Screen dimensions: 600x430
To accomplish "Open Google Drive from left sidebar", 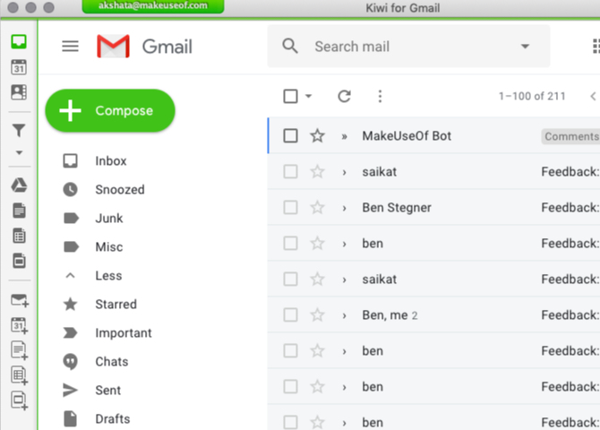I will (x=19, y=185).
